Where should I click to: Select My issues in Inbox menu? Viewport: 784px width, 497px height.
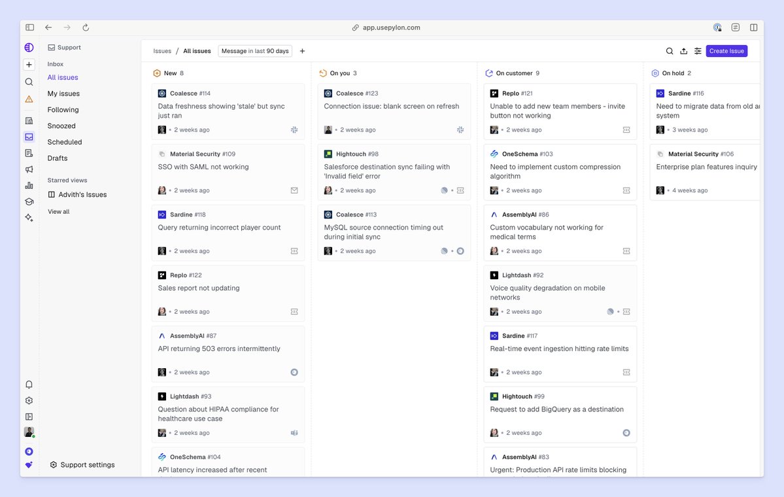coord(63,94)
